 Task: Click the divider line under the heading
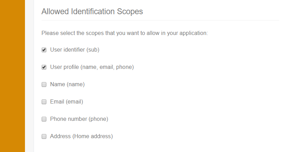click(160, 20)
